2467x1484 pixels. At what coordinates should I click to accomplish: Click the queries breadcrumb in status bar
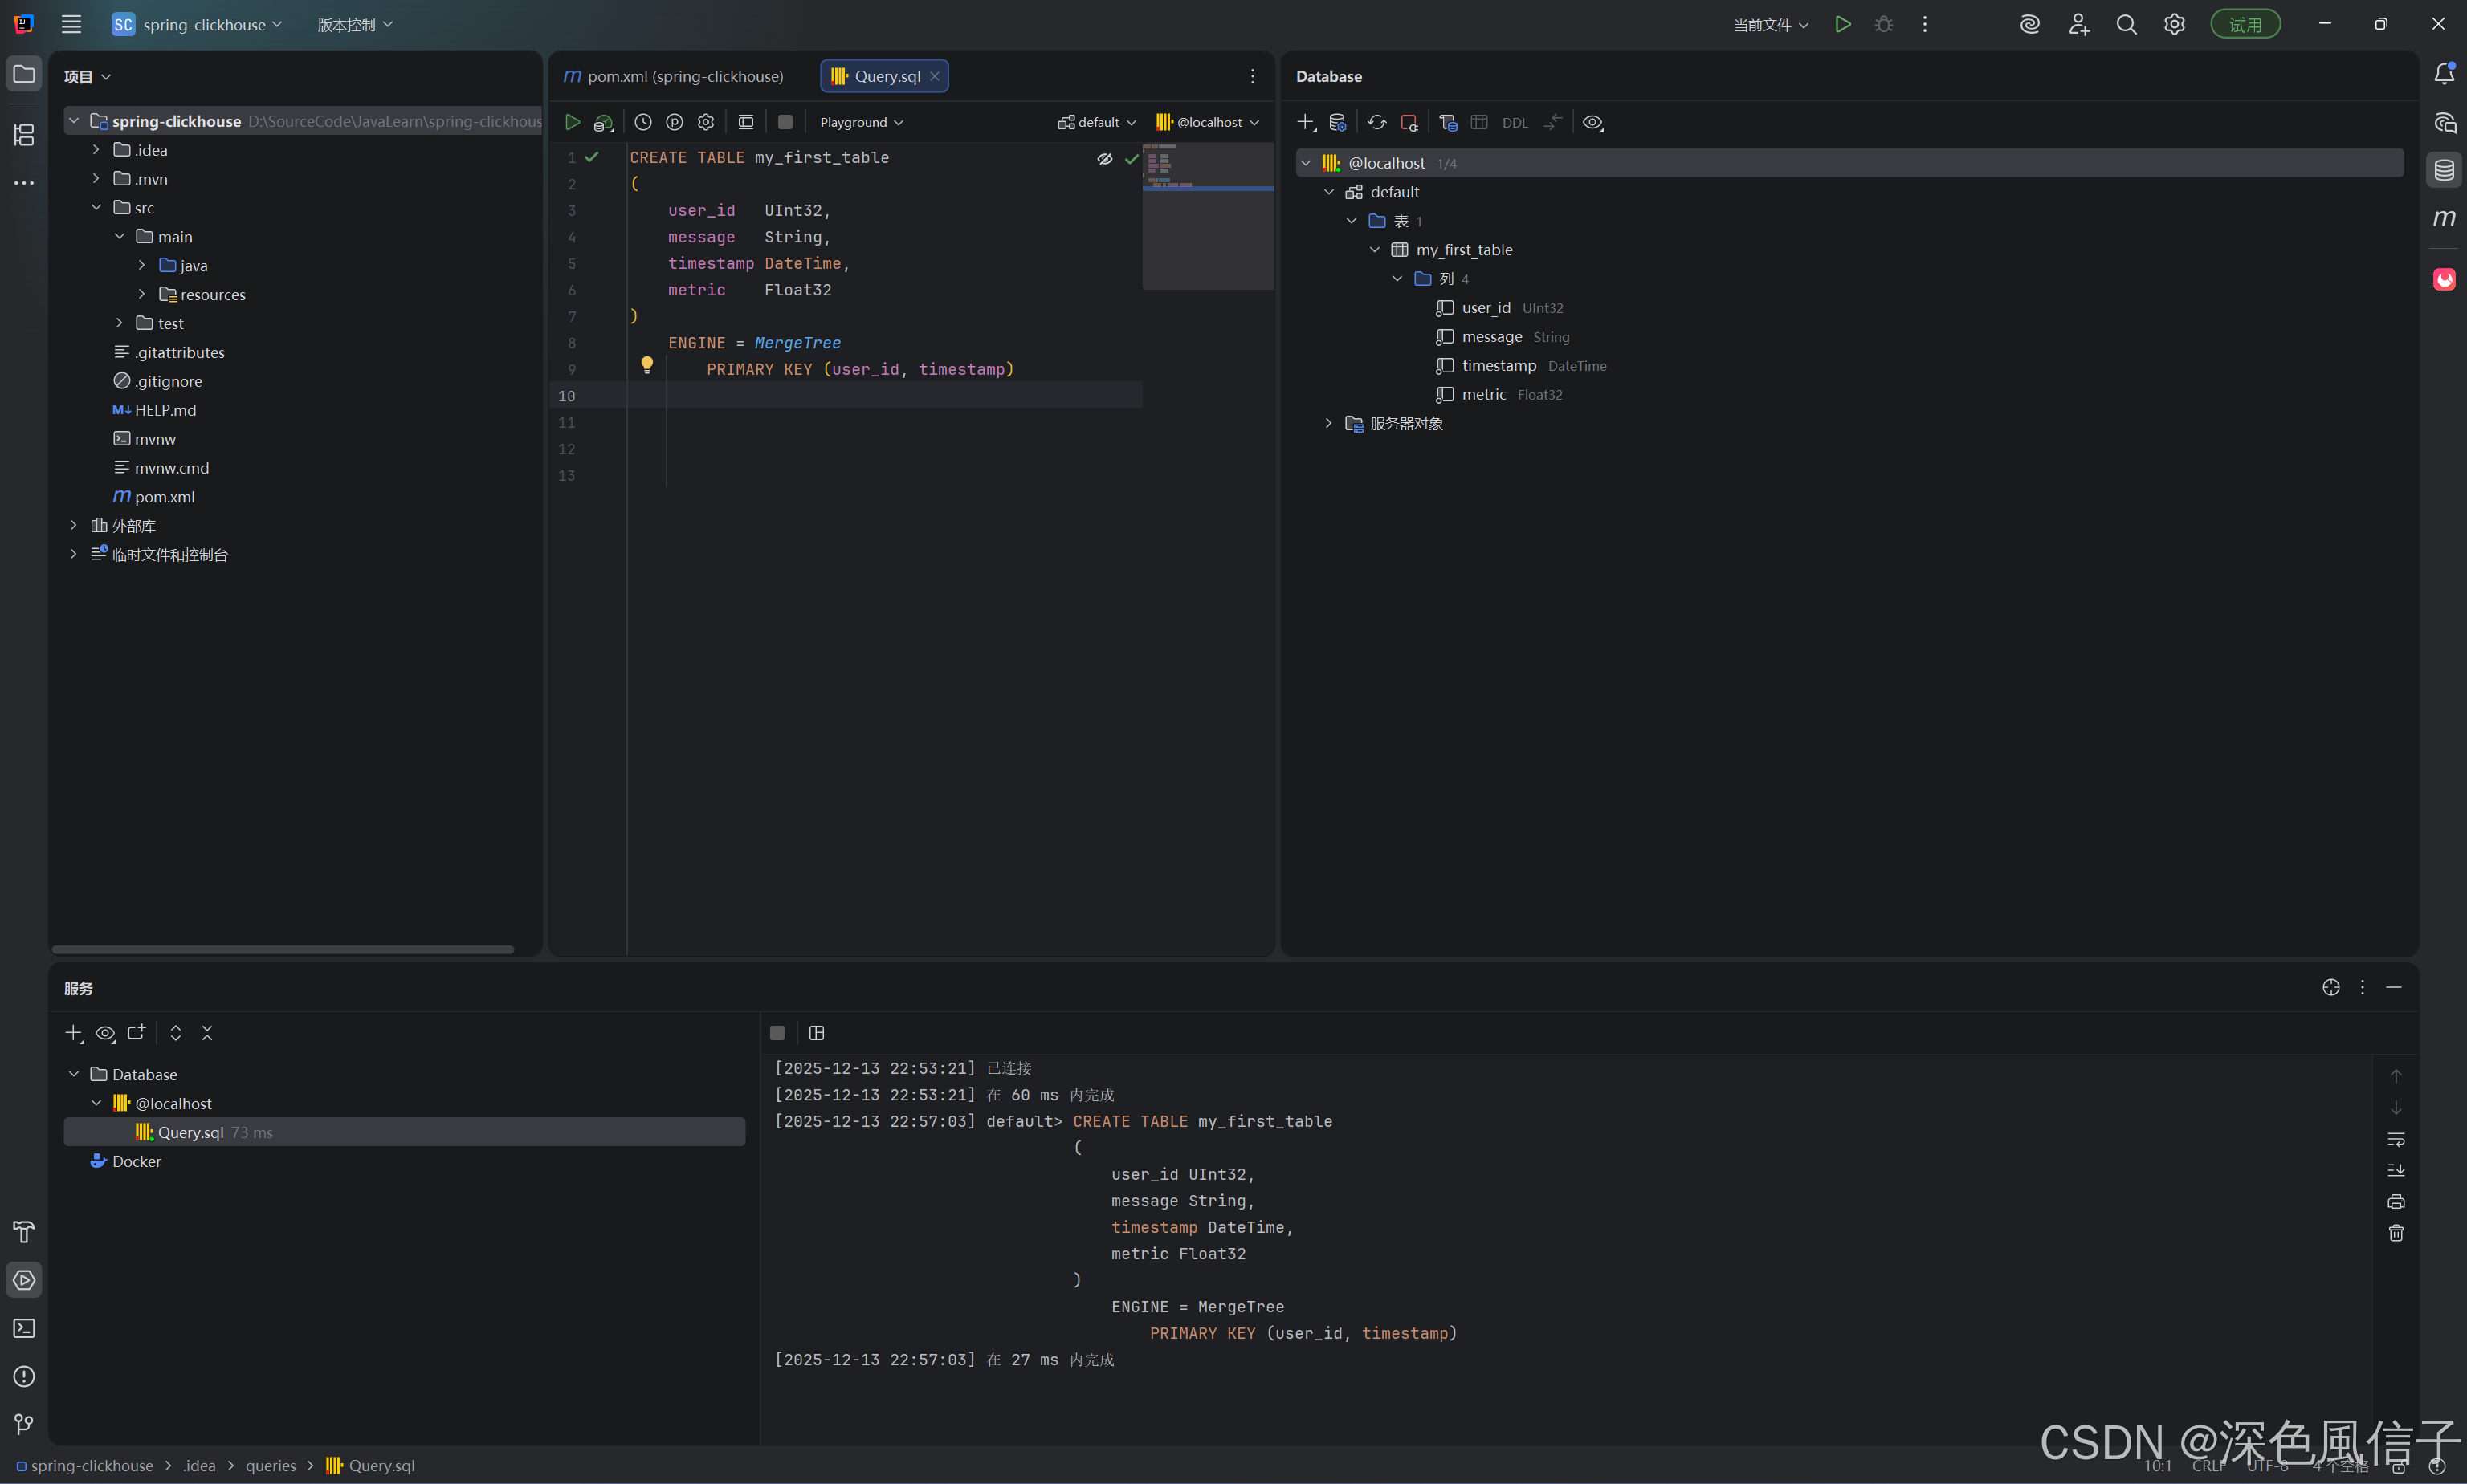pyautogui.click(x=270, y=1465)
